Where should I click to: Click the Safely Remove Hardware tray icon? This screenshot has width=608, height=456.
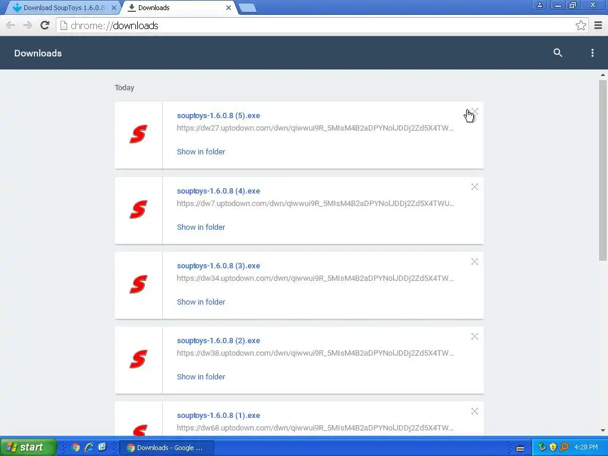(x=542, y=448)
